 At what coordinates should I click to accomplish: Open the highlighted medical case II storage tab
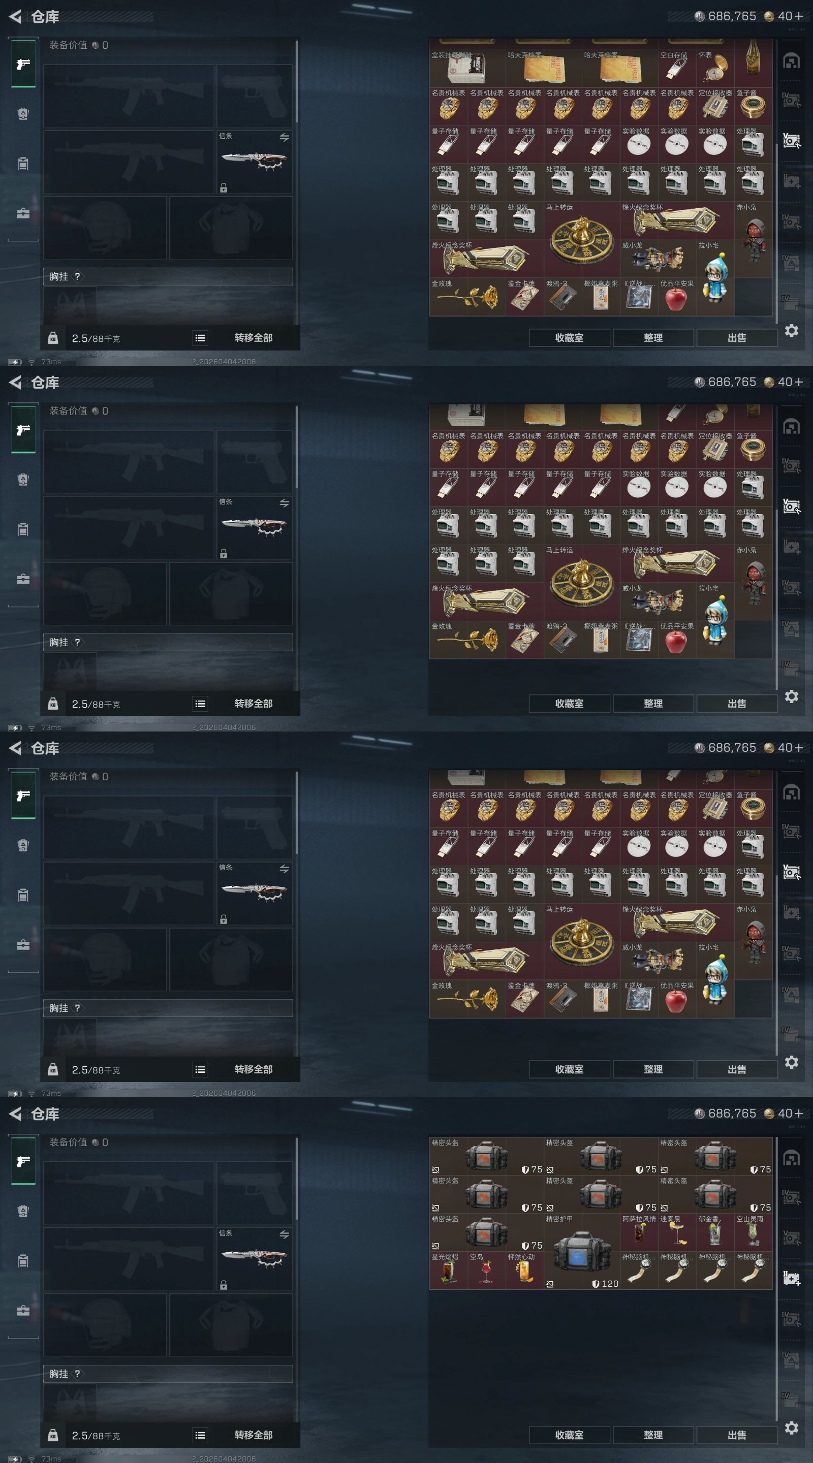click(792, 1279)
